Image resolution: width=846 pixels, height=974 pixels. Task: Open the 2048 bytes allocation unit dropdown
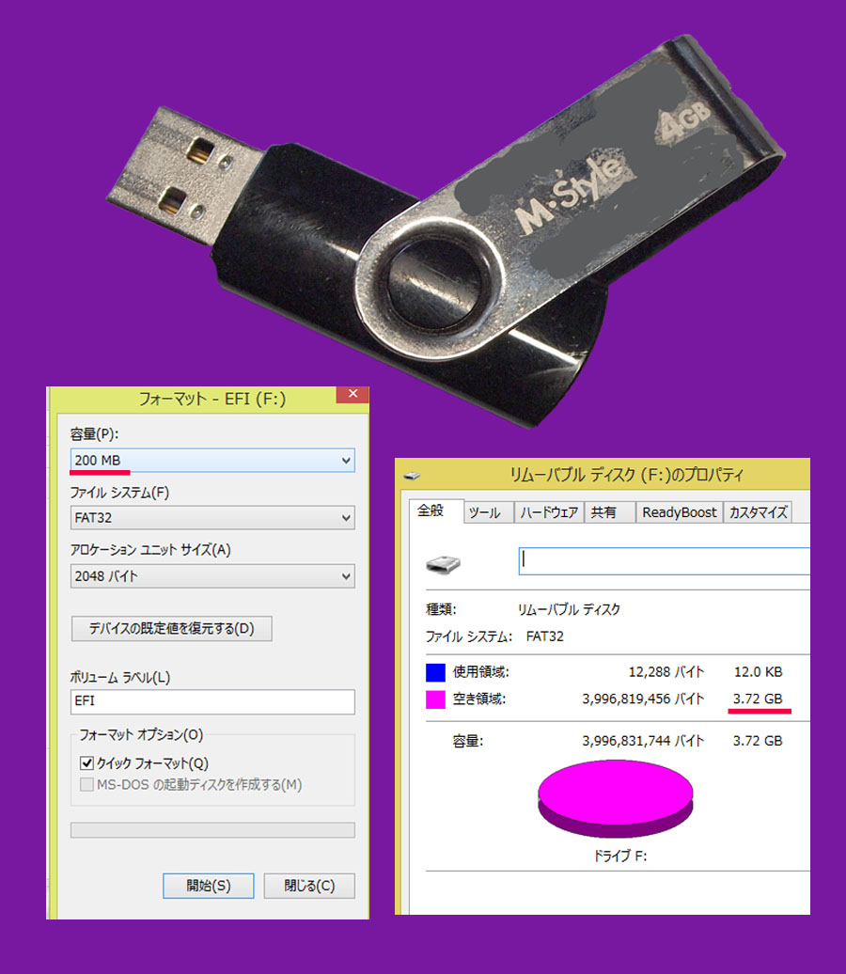[212, 575]
